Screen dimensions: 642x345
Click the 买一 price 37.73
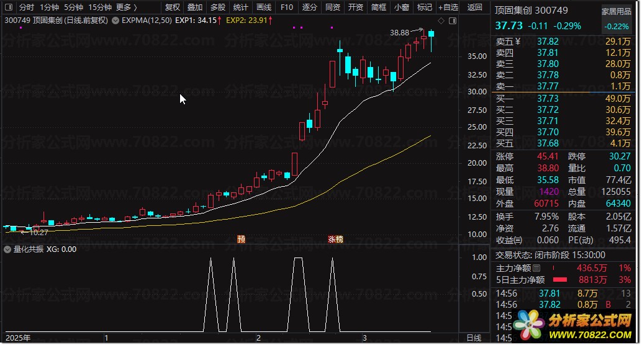[548, 99]
